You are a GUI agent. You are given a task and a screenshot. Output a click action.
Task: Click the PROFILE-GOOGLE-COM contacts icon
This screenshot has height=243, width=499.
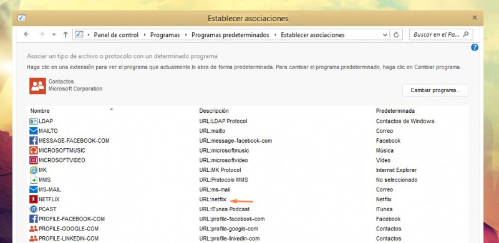tap(34, 229)
